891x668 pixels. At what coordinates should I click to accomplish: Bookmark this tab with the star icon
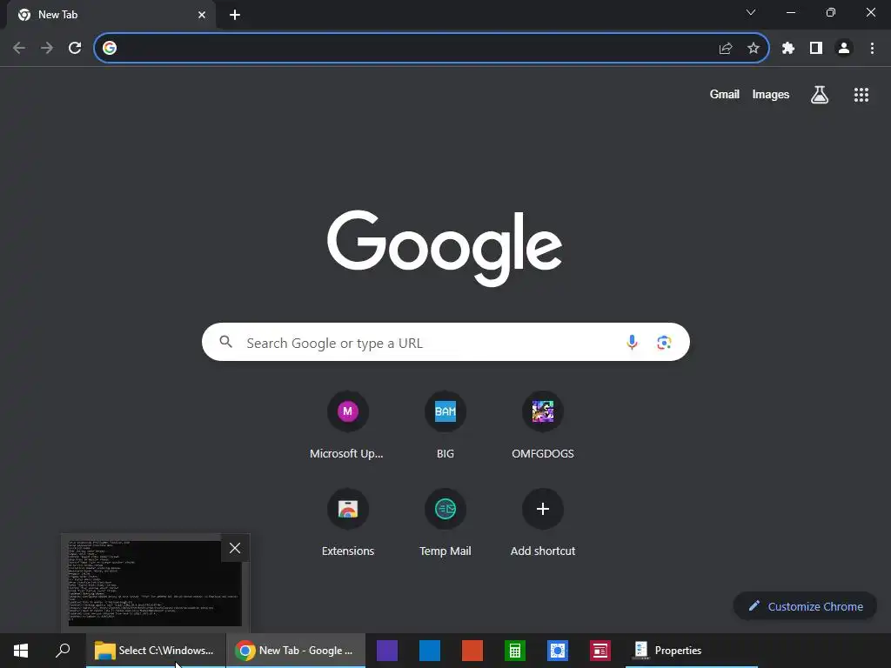click(754, 49)
